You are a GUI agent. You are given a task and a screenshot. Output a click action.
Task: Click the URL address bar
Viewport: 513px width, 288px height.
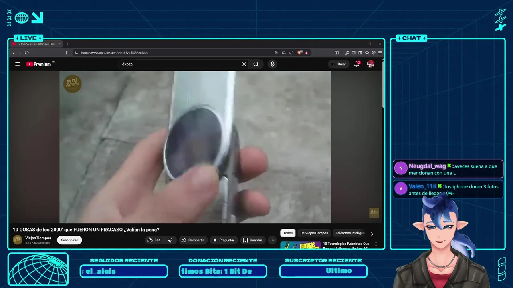point(172,53)
